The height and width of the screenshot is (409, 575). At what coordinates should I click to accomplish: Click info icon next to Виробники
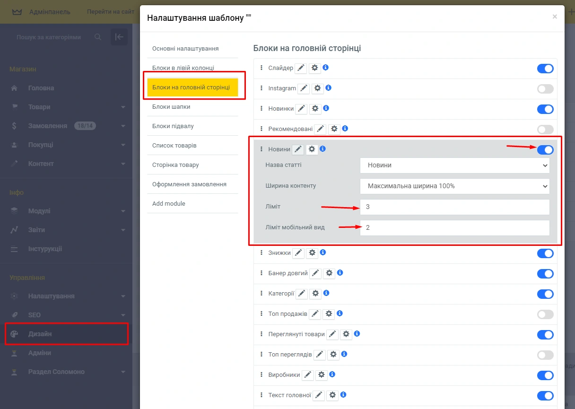click(332, 374)
